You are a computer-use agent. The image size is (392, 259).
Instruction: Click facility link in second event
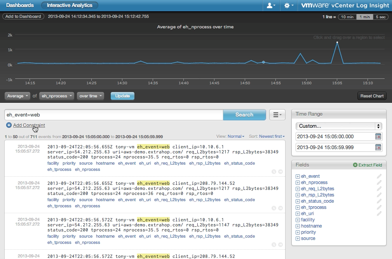[x=53, y=200]
